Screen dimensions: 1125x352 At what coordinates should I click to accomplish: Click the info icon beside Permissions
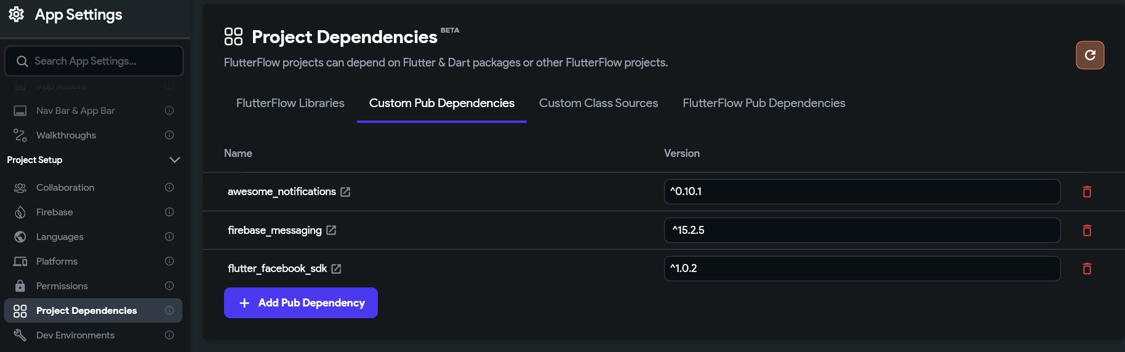[x=169, y=286]
